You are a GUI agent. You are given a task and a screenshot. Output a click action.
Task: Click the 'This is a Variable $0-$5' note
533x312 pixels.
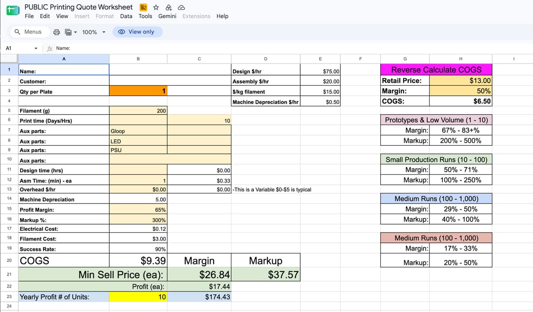(x=272, y=189)
